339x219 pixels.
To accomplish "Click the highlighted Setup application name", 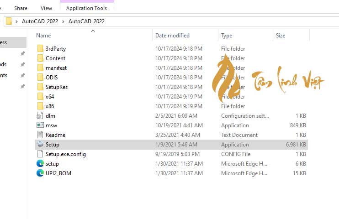I will [x=53, y=145].
